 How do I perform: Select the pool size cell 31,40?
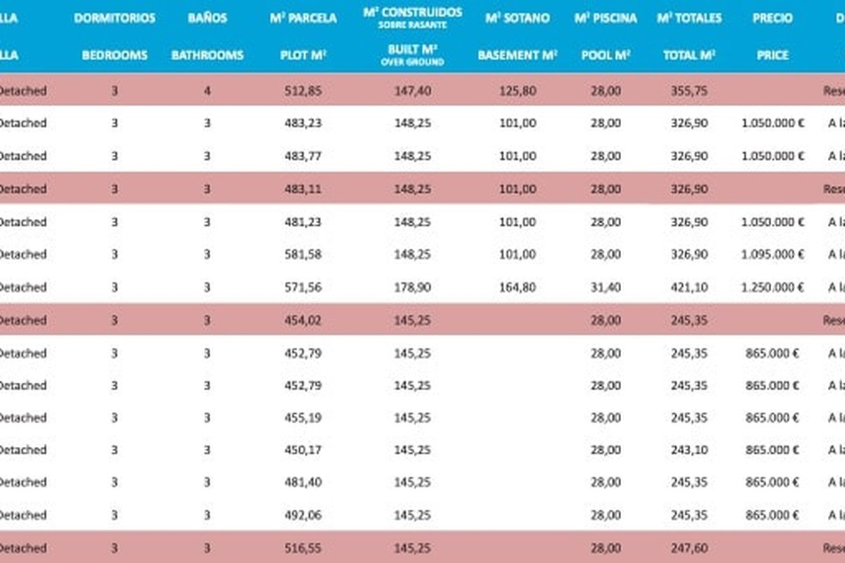[606, 287]
